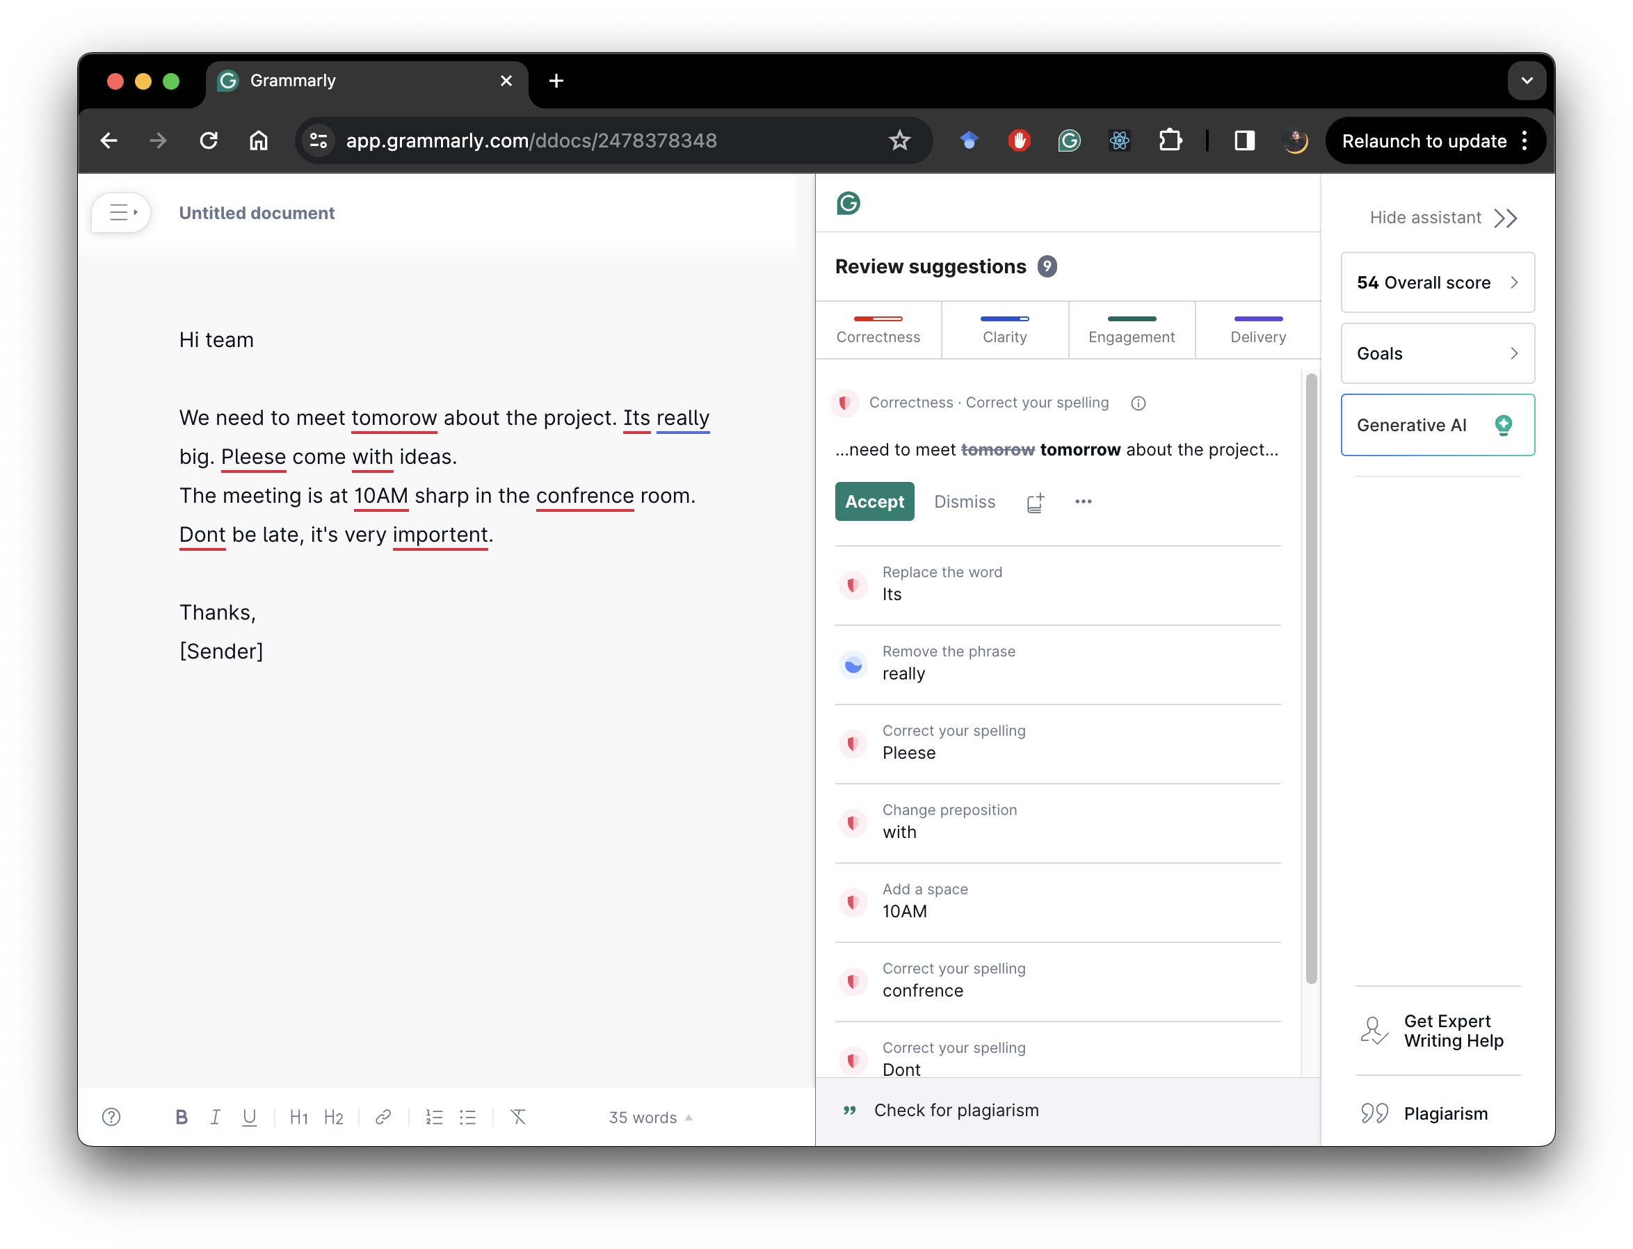The image size is (1633, 1249).
Task: Check for plagiarism
Action: click(956, 1110)
